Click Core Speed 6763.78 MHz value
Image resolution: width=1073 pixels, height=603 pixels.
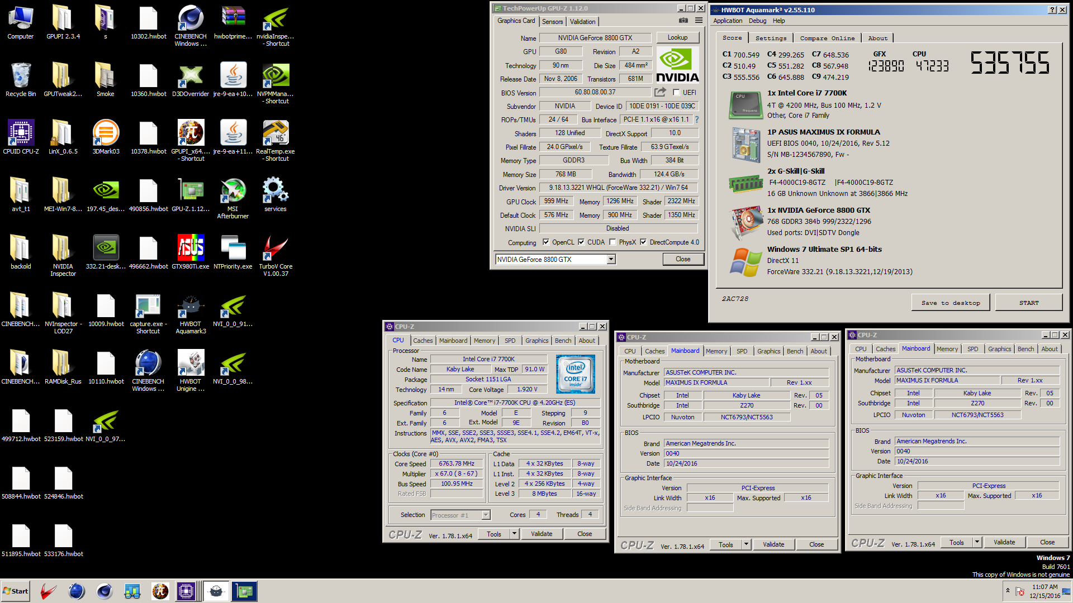tap(457, 463)
